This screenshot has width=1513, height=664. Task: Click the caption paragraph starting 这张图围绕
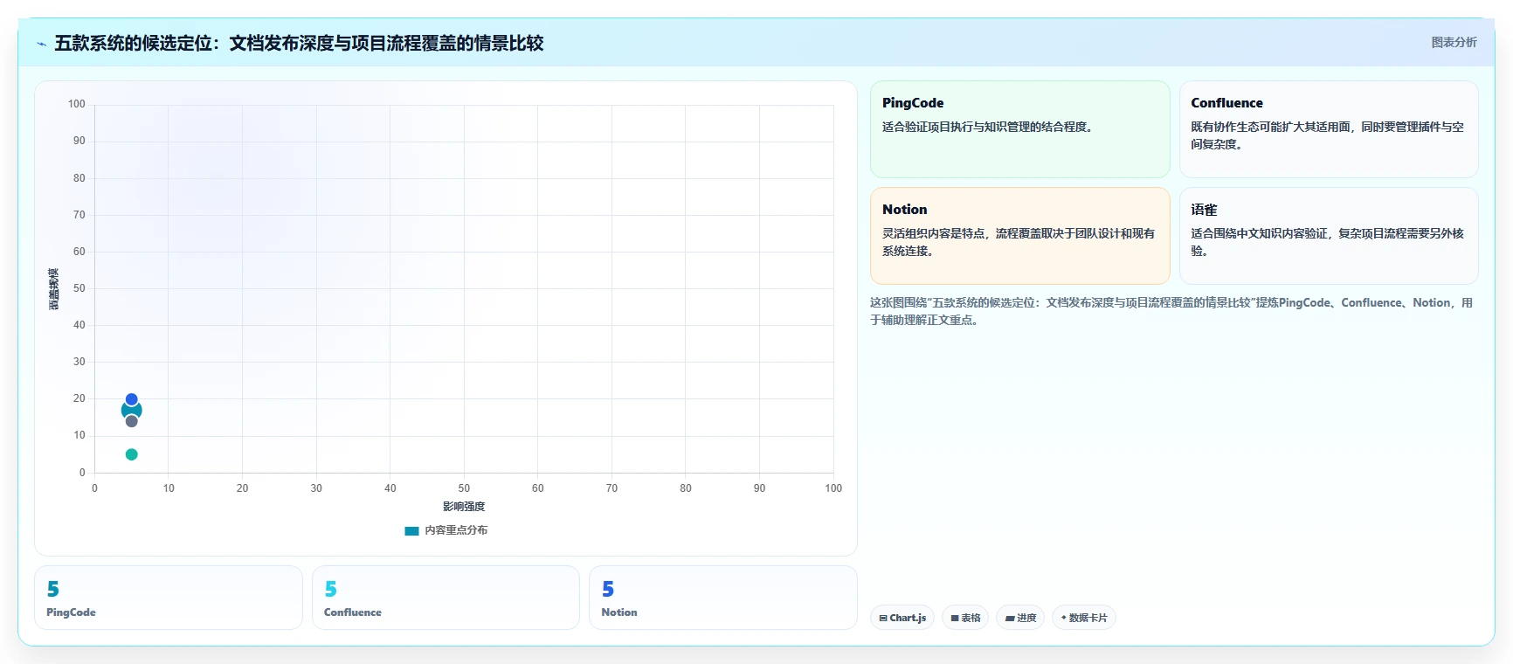tap(1171, 311)
